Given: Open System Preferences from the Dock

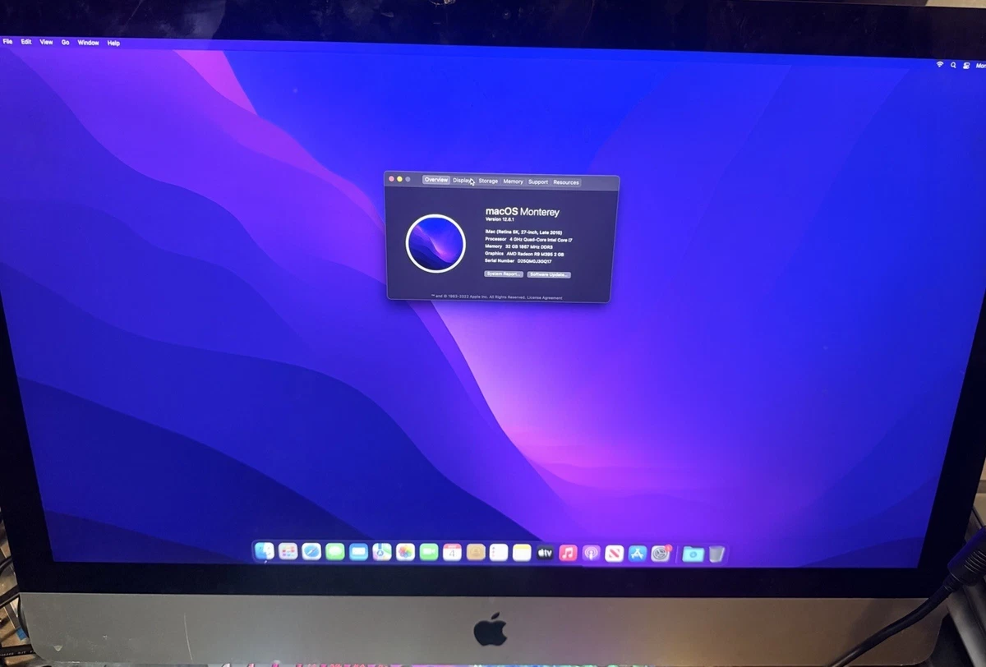Looking at the screenshot, I should point(661,554).
